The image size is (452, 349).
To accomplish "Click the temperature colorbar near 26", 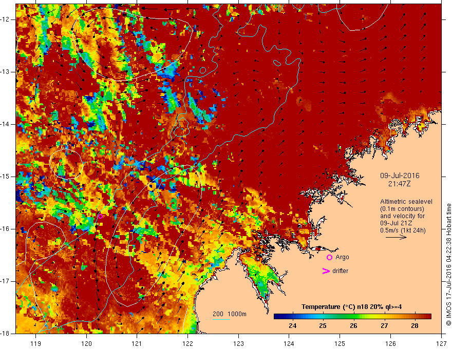I will pyautogui.click(x=353, y=317).
